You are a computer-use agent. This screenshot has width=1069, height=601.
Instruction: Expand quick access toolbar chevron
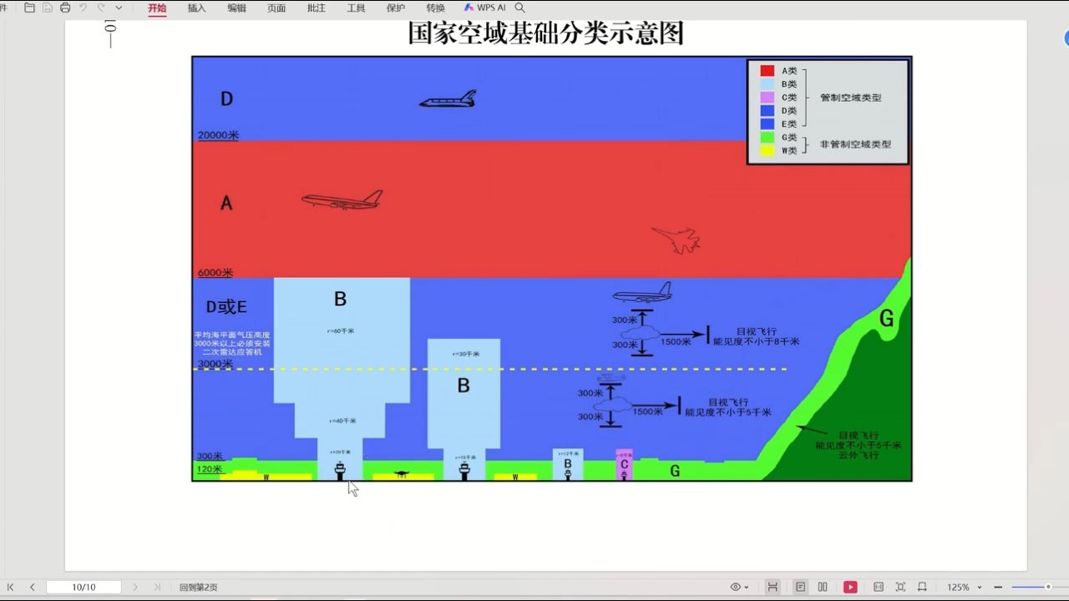coord(118,8)
